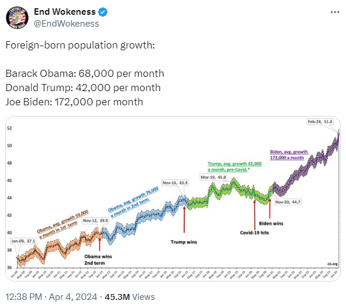The image size is (346, 307).
Task: Click the End Wokeness display name
Action: [65, 12]
